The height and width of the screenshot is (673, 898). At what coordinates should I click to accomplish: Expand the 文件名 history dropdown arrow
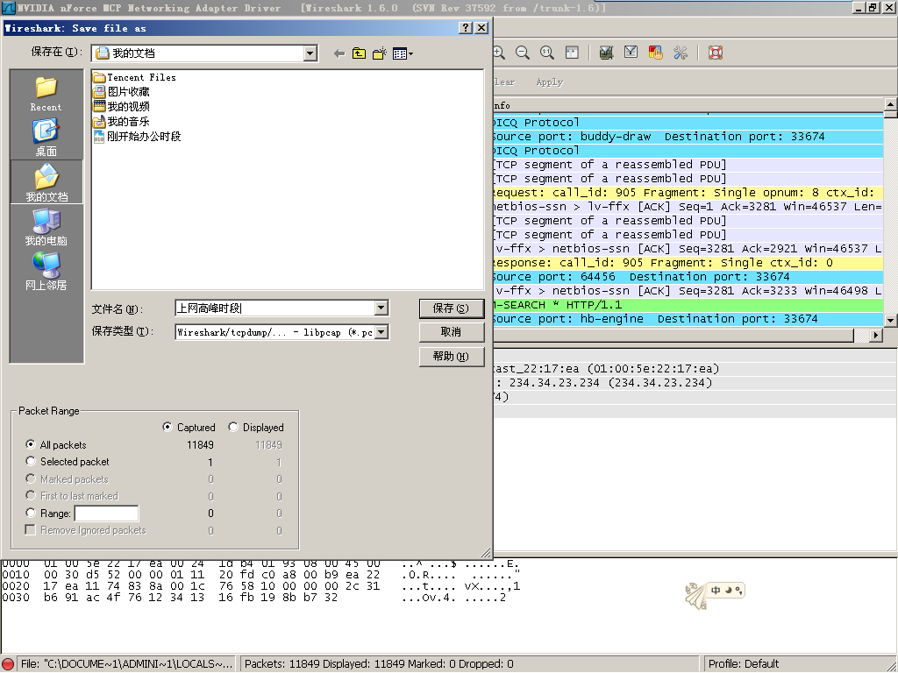381,308
